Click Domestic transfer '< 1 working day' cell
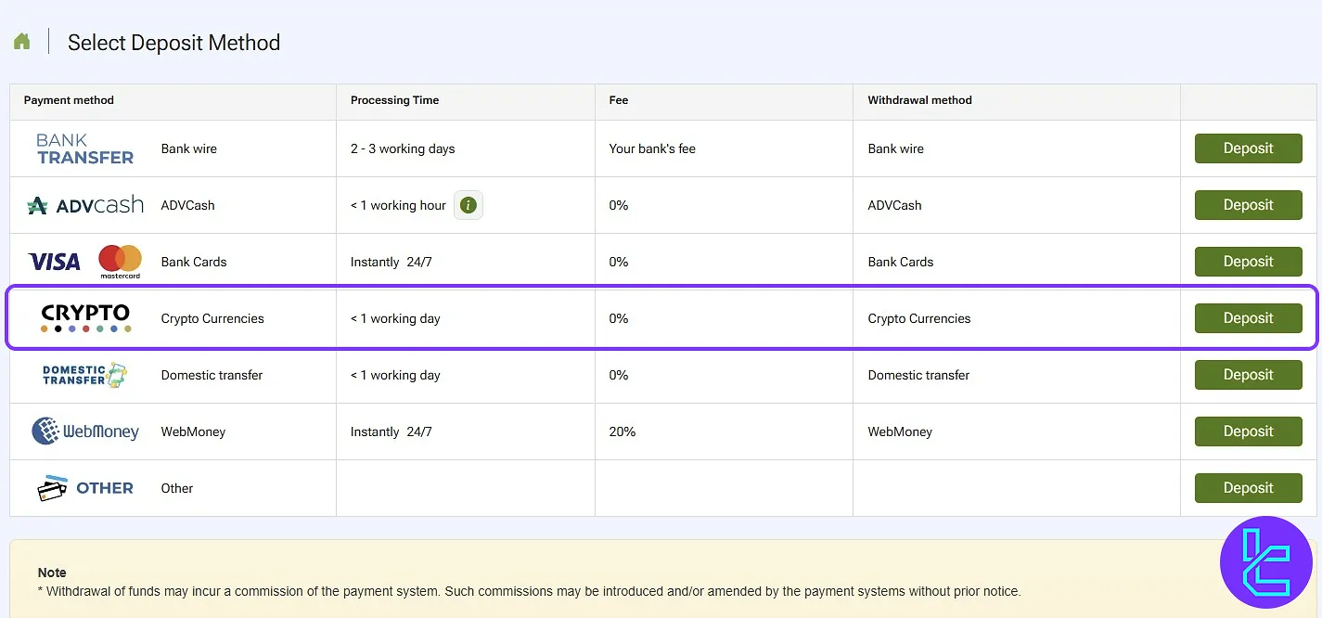The height and width of the screenshot is (618, 1322). 395,375
